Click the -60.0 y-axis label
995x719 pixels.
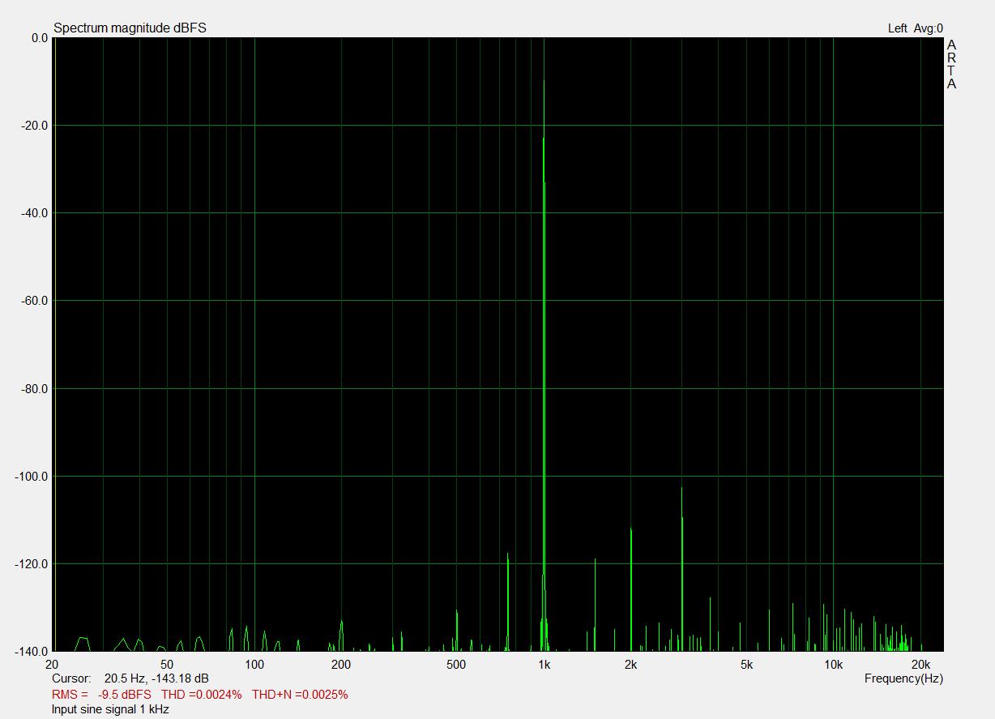[33, 301]
